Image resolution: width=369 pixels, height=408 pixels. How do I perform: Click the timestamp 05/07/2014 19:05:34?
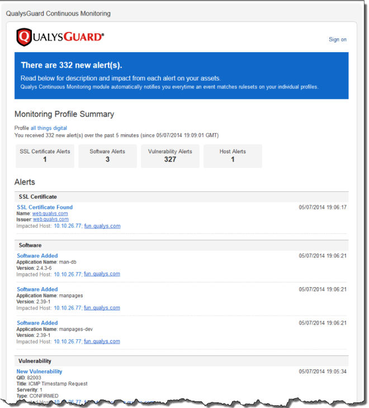point(323,372)
